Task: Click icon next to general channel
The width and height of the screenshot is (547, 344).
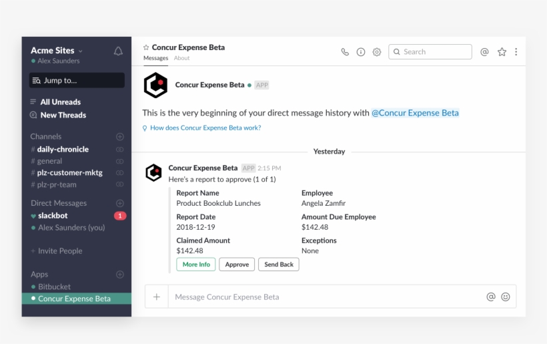Action: (x=119, y=162)
